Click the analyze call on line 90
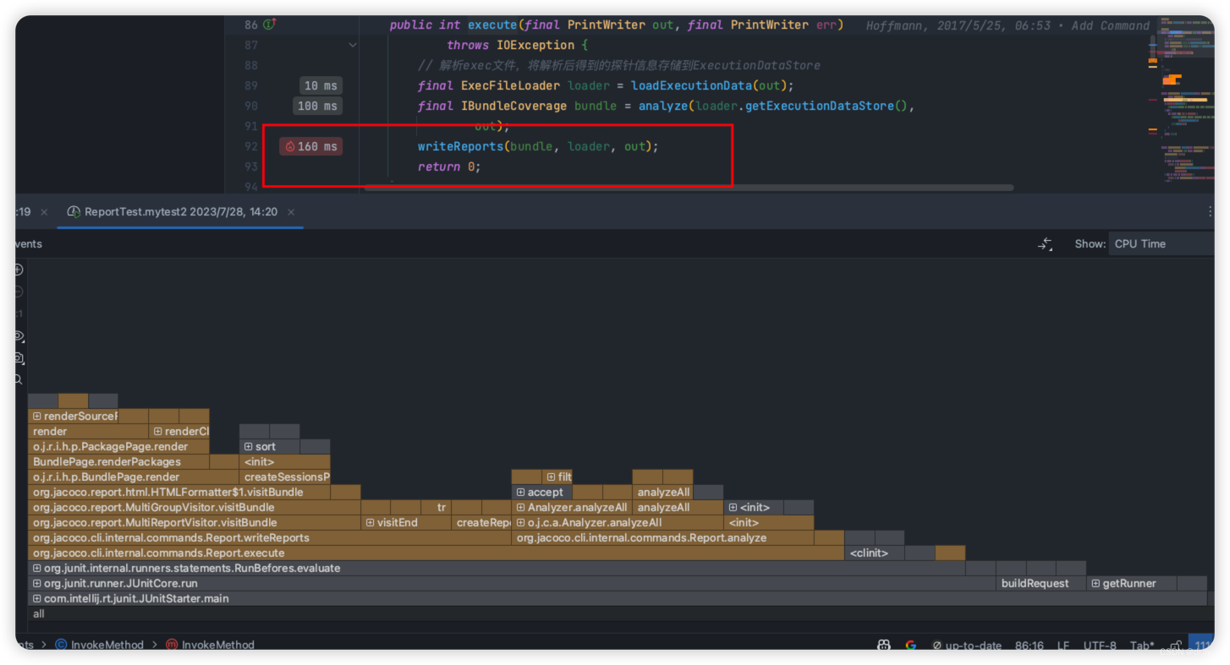This screenshot has height=665, width=1230. (x=663, y=106)
